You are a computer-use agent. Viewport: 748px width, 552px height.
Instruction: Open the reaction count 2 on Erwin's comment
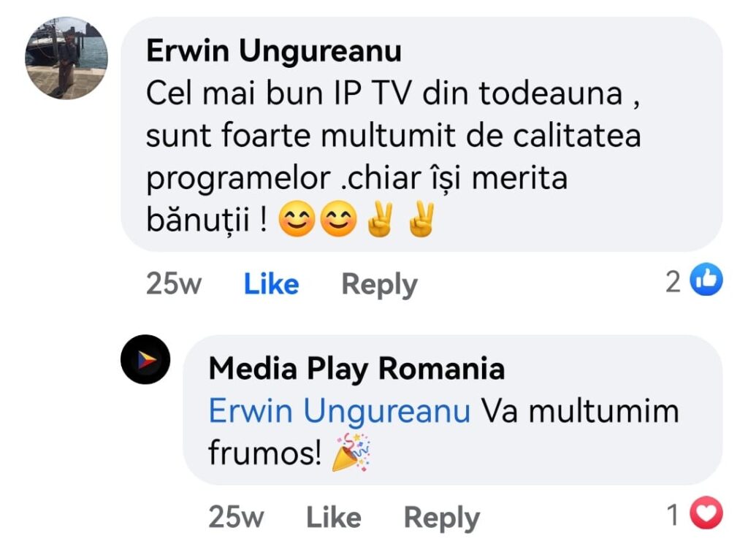673,282
